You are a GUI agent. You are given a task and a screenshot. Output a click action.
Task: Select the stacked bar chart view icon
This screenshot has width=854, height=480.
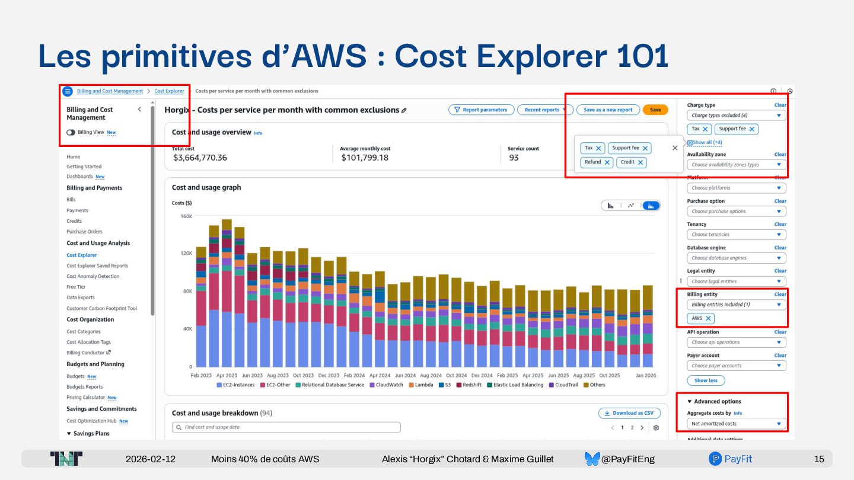pyautogui.click(x=651, y=206)
